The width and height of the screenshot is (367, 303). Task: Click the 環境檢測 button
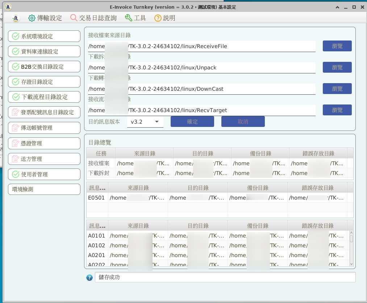point(44,189)
